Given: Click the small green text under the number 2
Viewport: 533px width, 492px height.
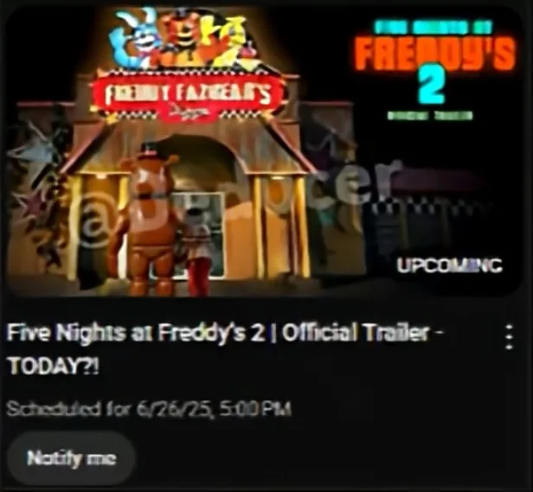Looking at the screenshot, I should [430, 116].
